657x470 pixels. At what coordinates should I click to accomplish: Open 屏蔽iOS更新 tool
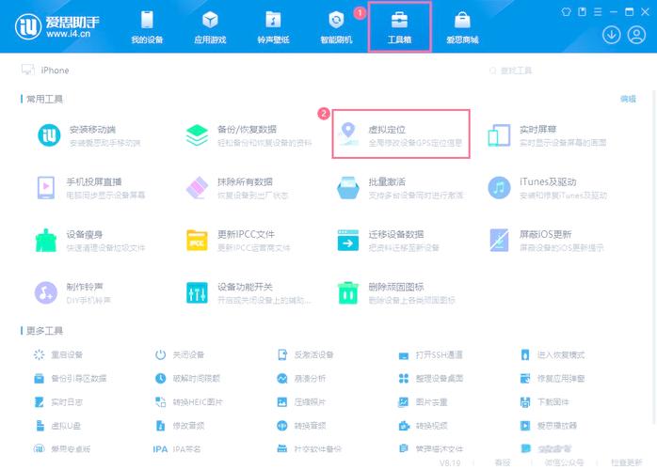point(546,241)
